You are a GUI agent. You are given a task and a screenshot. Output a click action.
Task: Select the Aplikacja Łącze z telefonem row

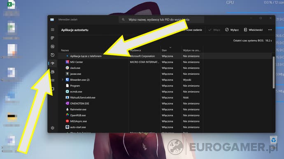click(x=165, y=56)
